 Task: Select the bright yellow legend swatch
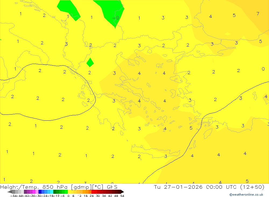69,192
